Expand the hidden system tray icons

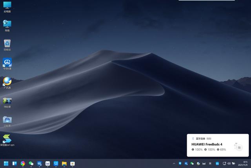click(x=174, y=164)
